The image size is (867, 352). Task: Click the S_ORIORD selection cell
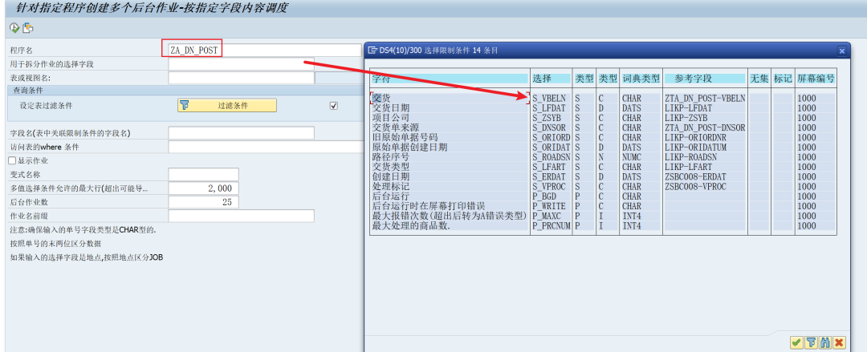pos(552,137)
